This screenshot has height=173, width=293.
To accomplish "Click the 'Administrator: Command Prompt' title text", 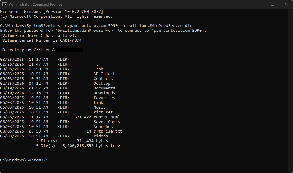I will (35, 4).
